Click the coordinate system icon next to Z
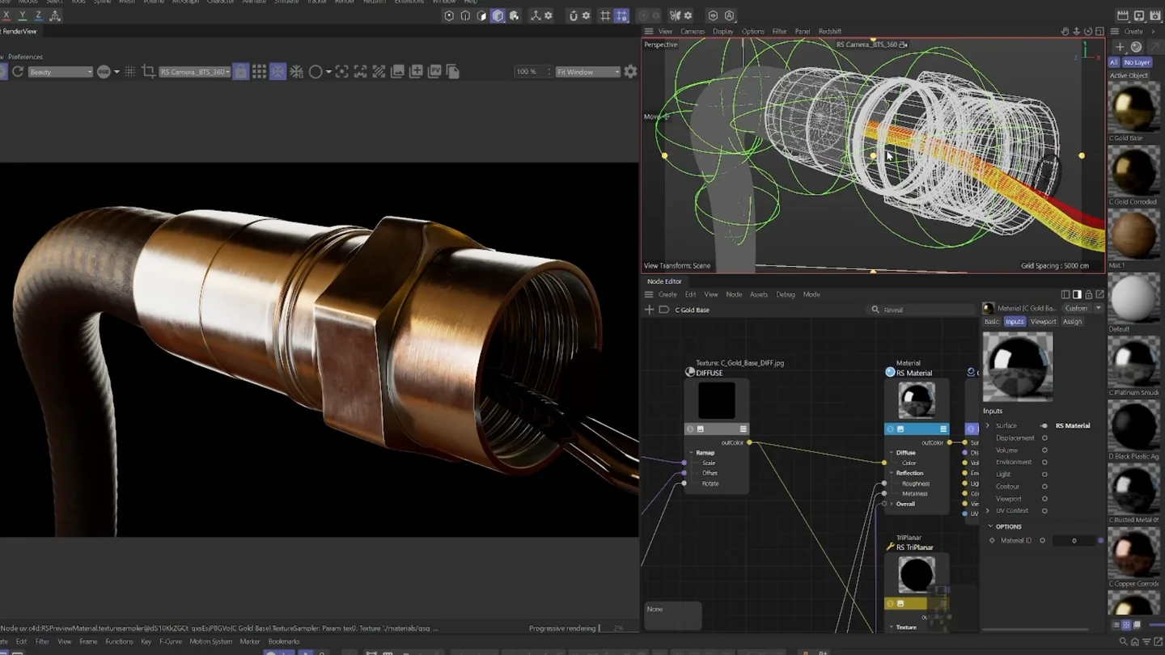The height and width of the screenshot is (655, 1165). (x=55, y=15)
